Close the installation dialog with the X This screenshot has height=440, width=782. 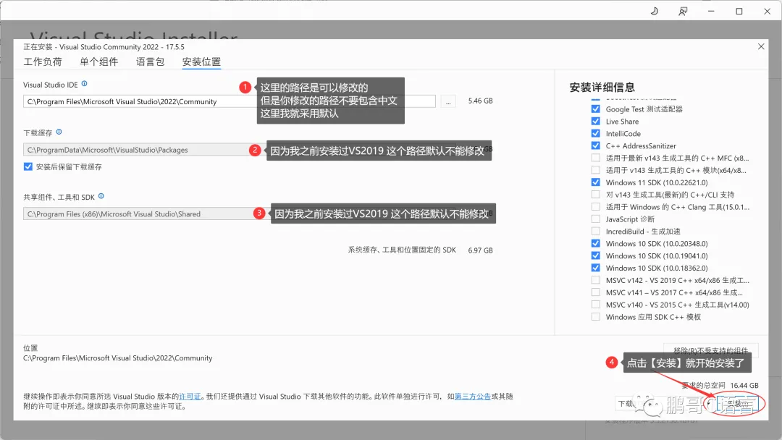coord(761,46)
